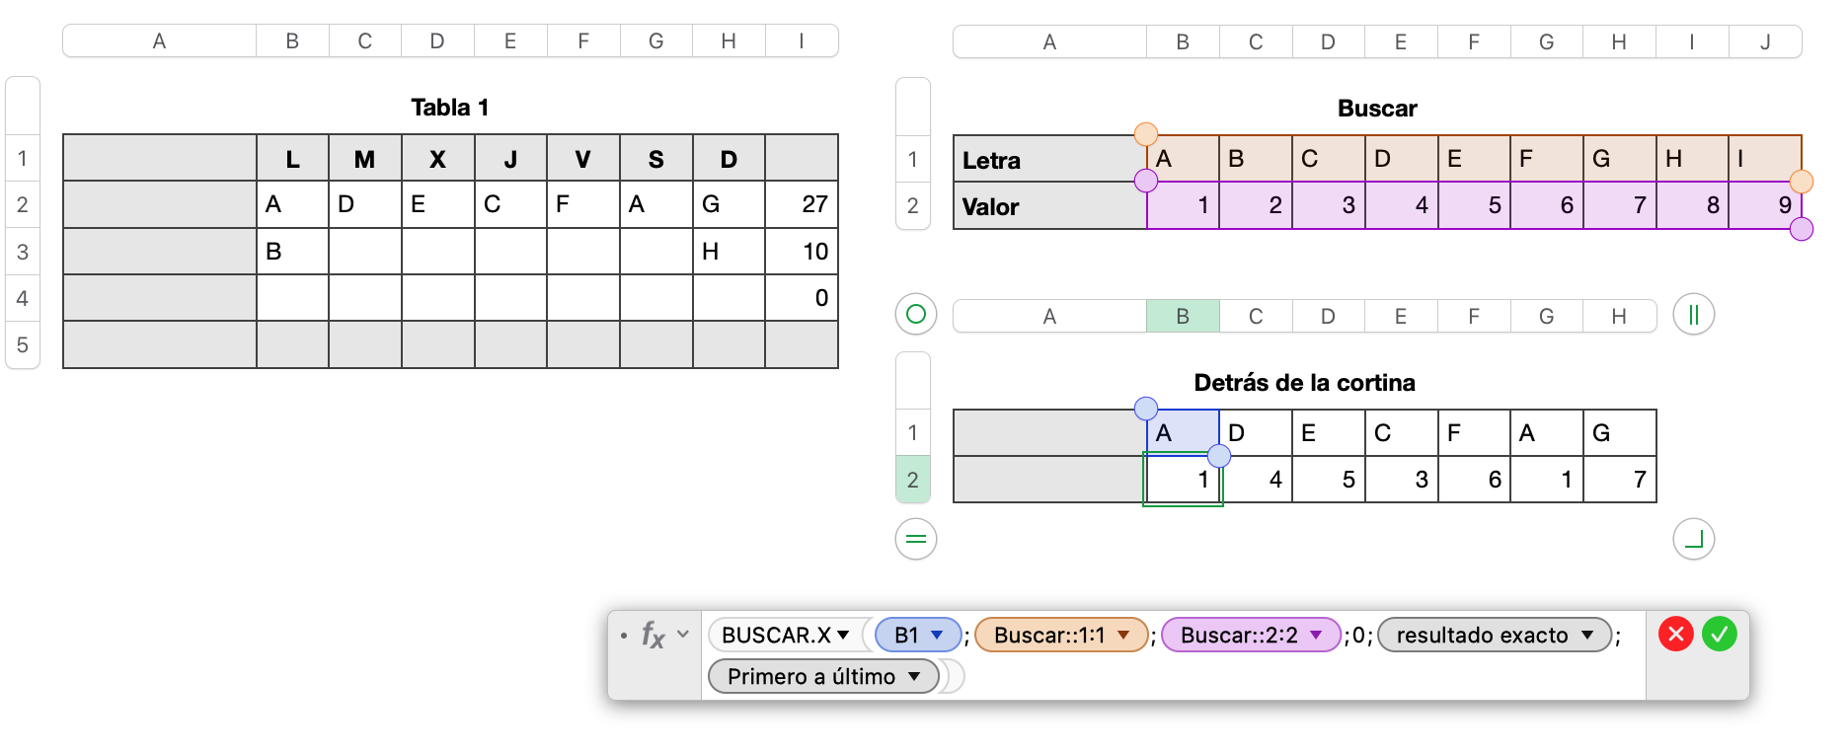Expand the 'Primero a último' search order dropdown
This screenshot has height=754, width=1848.
coord(914,676)
